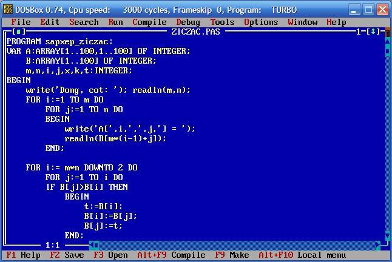Click 't:=B[i];' assignment line
The height and width of the screenshot is (262, 392).
click(103, 206)
